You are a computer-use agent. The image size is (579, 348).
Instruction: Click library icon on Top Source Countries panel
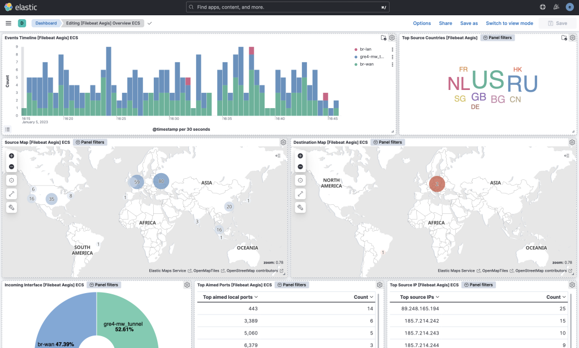[x=564, y=38]
